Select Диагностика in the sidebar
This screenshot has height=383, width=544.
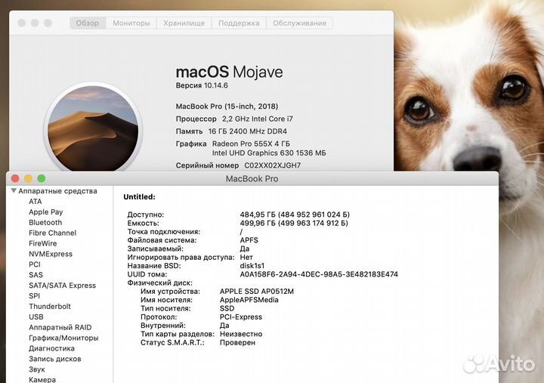coord(51,348)
